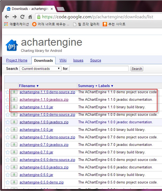Open the Filename column sort menu

click(29, 86)
